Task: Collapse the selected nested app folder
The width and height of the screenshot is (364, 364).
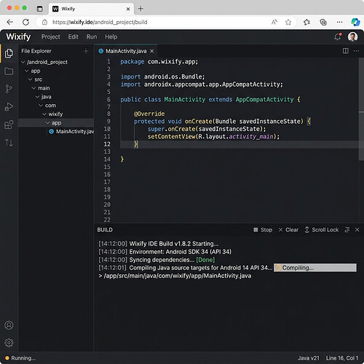Action: [x=48, y=123]
